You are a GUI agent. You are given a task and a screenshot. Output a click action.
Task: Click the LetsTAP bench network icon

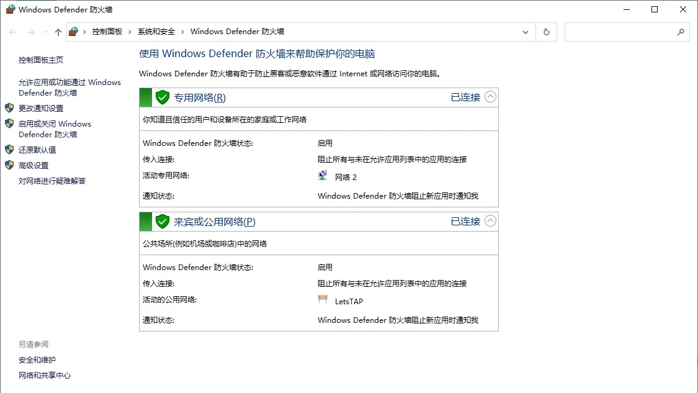(x=323, y=300)
